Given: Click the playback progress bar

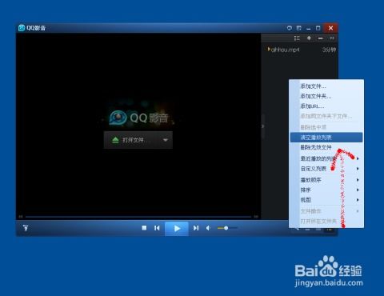Looking at the screenshot, I should [138, 217].
